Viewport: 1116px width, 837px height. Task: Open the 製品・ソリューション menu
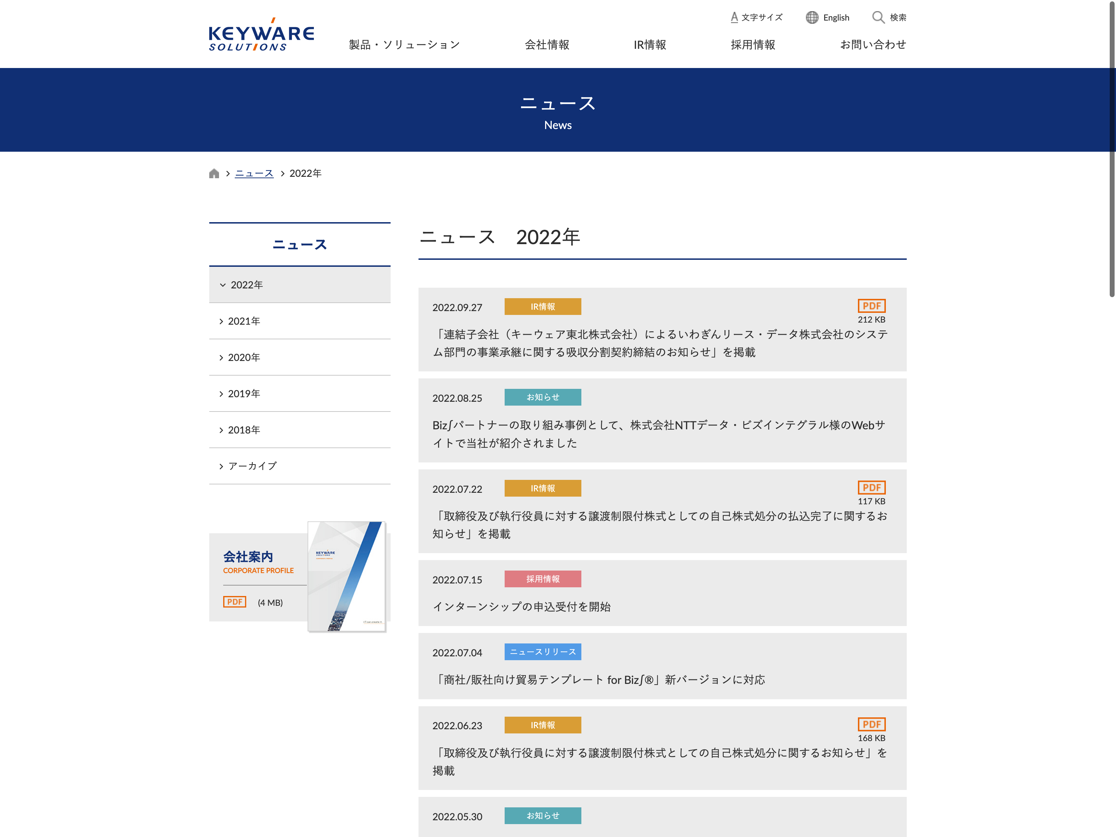pos(404,45)
